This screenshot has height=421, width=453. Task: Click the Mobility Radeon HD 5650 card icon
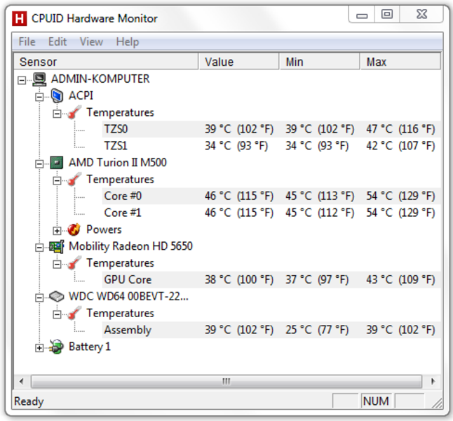pos(57,247)
